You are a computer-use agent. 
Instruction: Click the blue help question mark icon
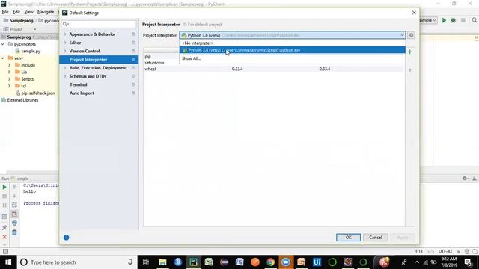[x=67, y=238]
